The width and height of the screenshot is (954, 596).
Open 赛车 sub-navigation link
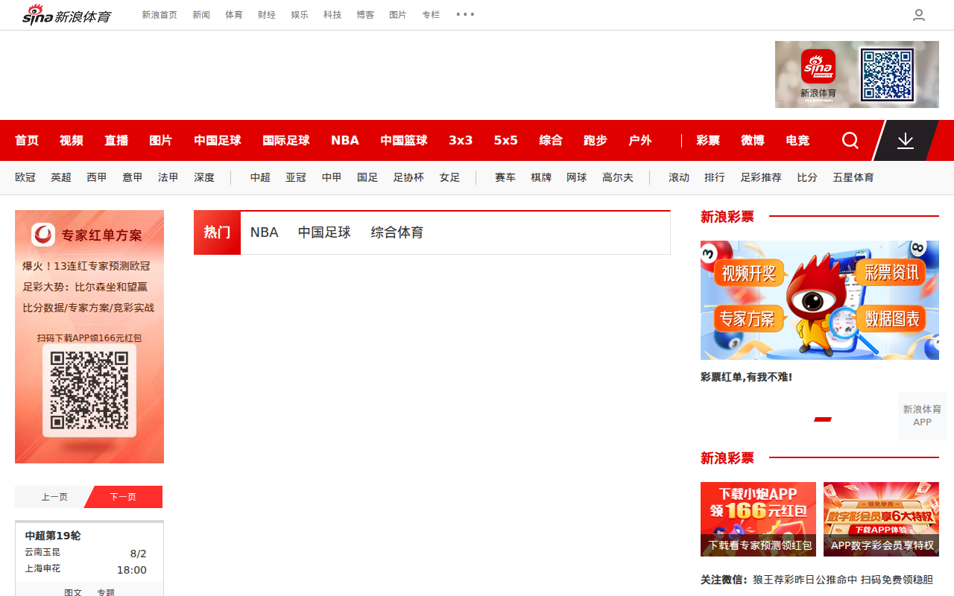505,177
